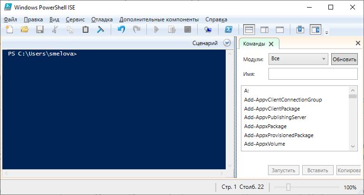Click console vertical scrollbar down arrow
The image size is (364, 195).
pyautogui.click(x=230, y=166)
